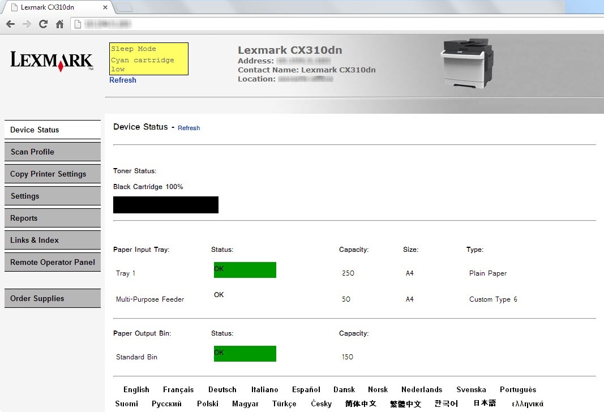Open the Reports section

(24, 218)
